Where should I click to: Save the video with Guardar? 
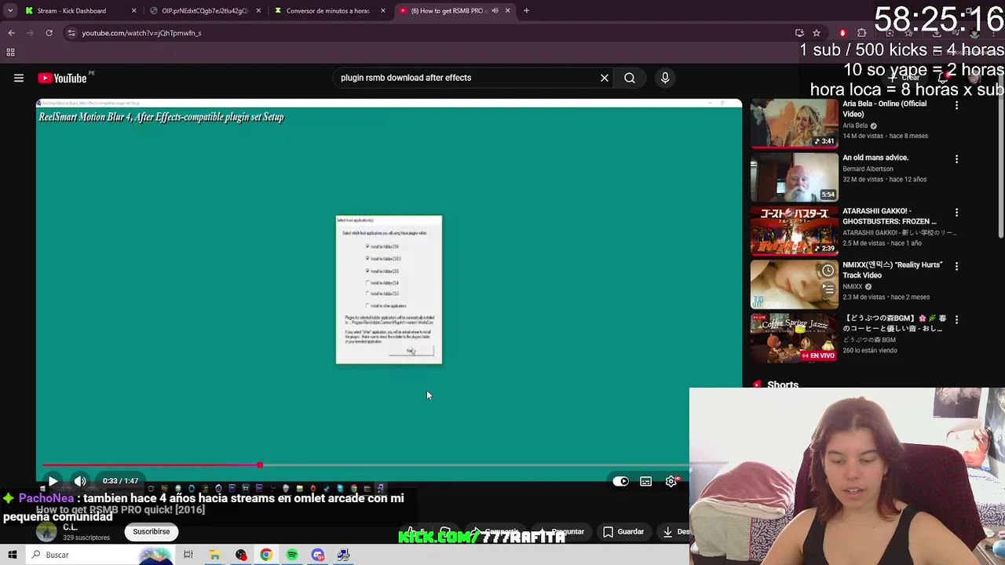coord(624,531)
